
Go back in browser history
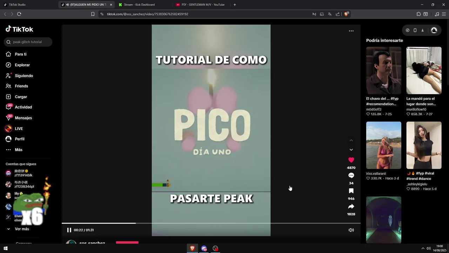click(x=5, y=14)
